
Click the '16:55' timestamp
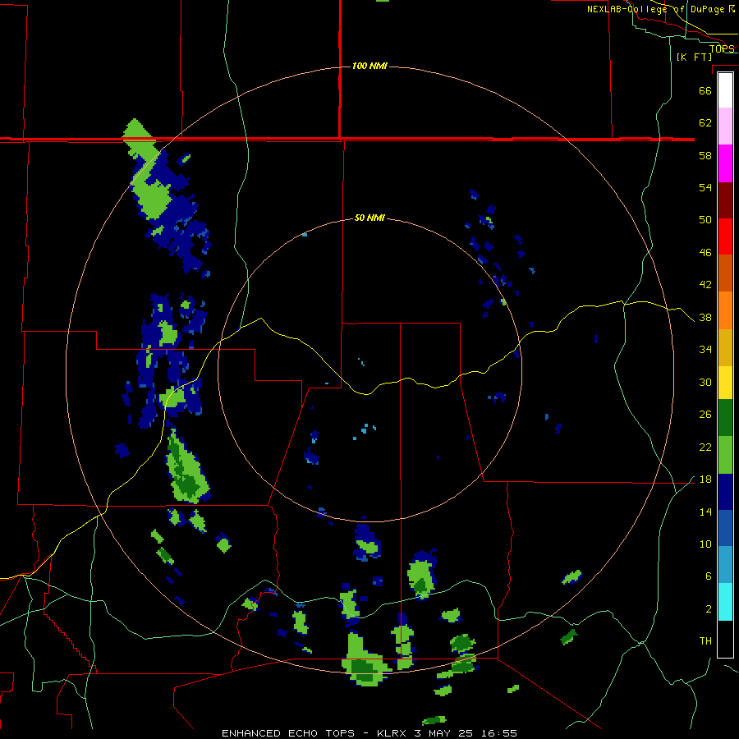pyautogui.click(x=499, y=733)
